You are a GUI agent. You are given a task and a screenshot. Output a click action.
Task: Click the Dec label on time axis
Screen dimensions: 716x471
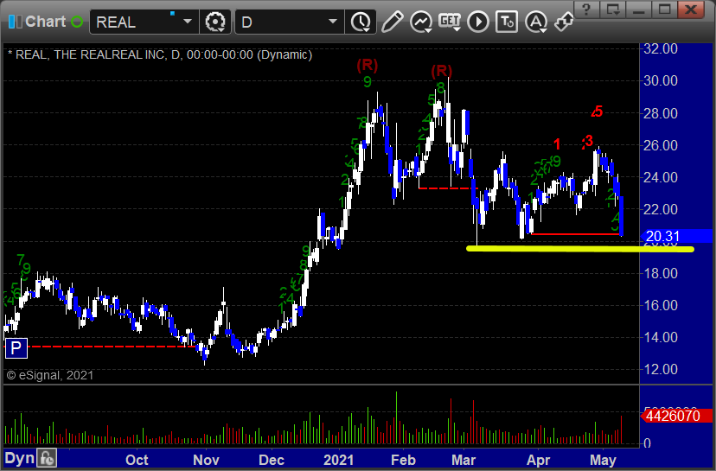(x=272, y=460)
